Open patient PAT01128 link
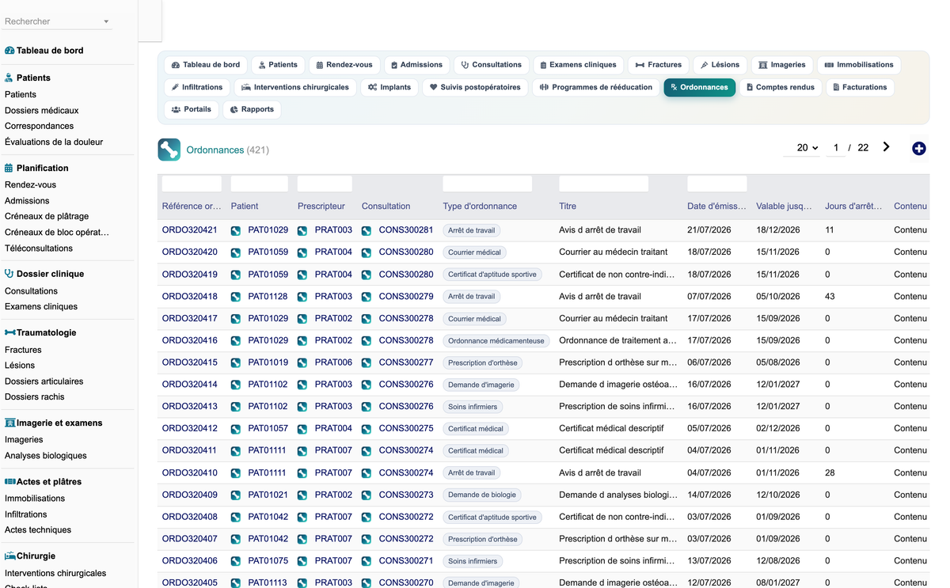The width and height of the screenshot is (950, 588). click(x=268, y=297)
